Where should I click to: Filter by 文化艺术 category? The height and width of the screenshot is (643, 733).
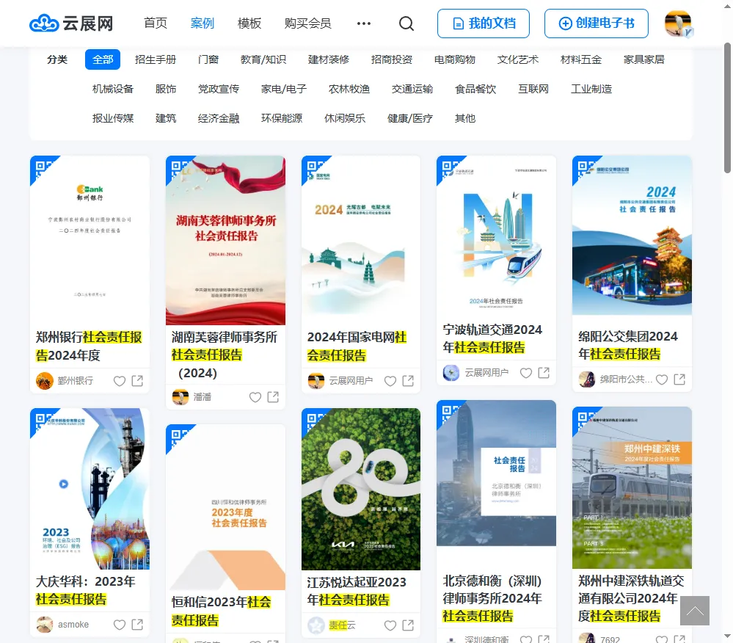[x=518, y=59]
